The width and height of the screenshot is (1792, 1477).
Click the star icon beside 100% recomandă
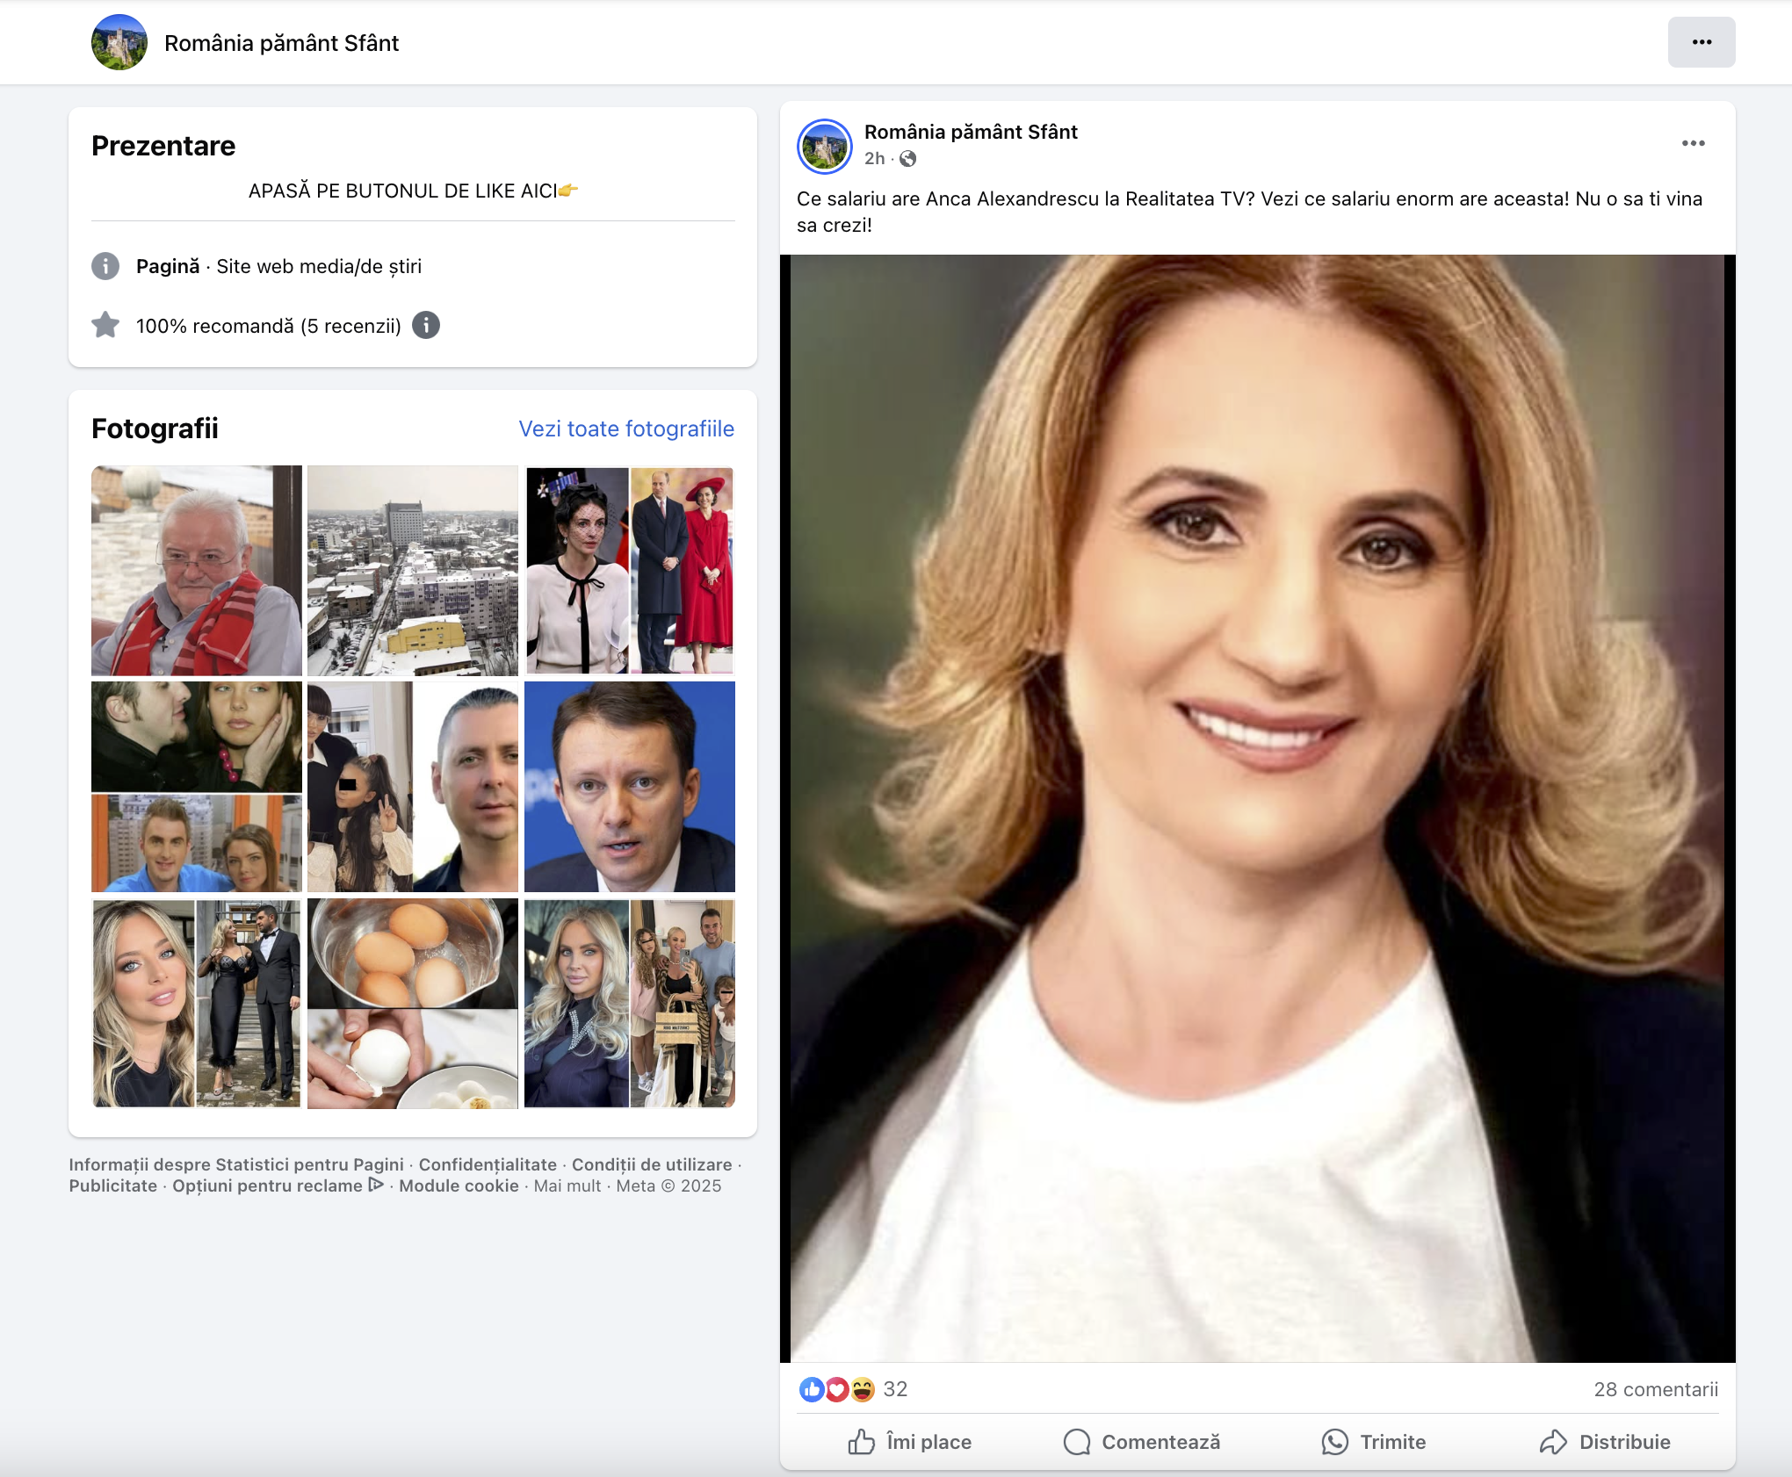pos(105,326)
